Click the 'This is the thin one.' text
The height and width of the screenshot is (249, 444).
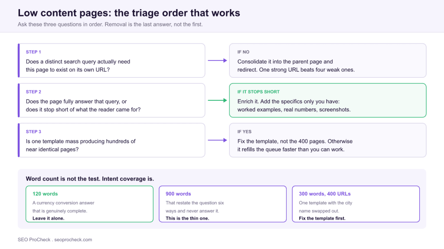(187, 218)
